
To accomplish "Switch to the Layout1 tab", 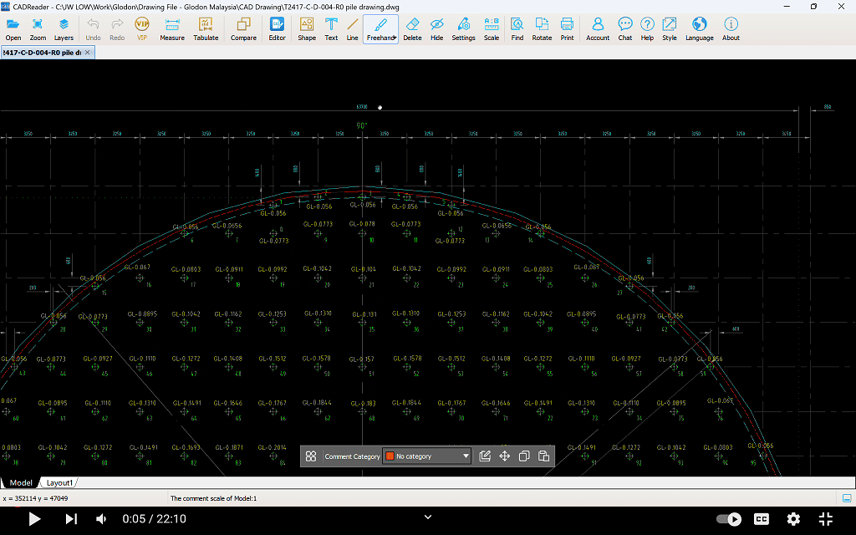I will point(59,482).
